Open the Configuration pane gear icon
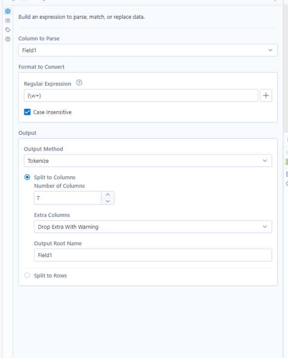Viewport: 288px width, 358px height. [x=7, y=11]
